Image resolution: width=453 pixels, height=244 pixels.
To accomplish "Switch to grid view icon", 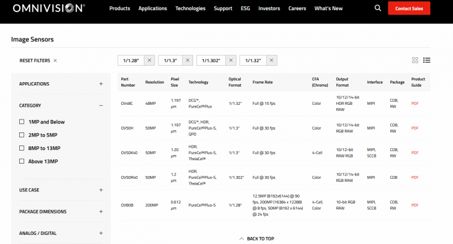I will pos(415,60).
